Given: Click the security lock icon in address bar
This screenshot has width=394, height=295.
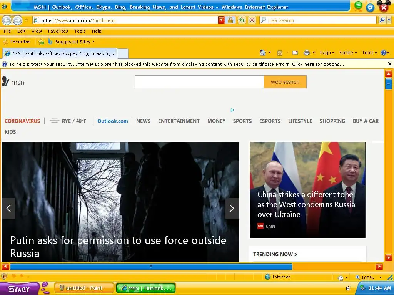Looking at the screenshot, I should pyautogui.click(x=230, y=20).
